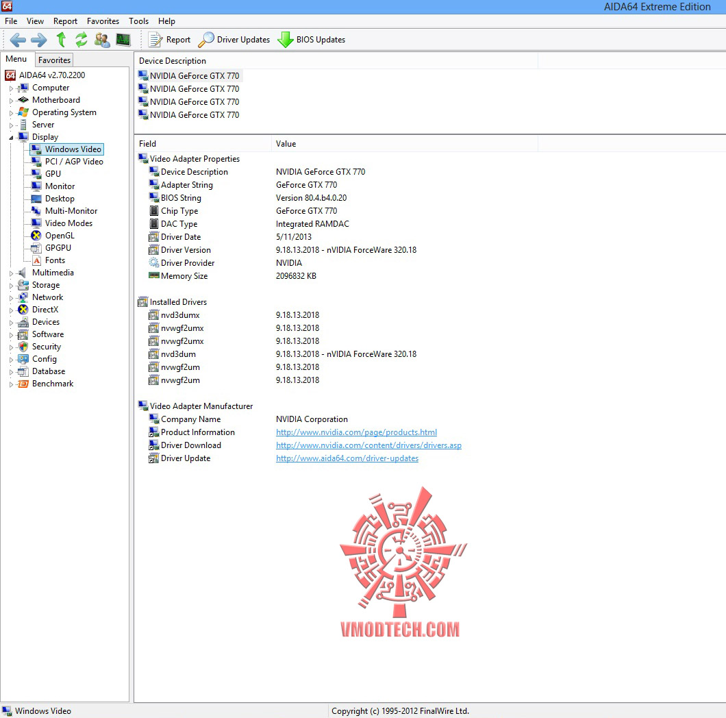
Task: Expand the Operating System tree node
Action: (11, 112)
